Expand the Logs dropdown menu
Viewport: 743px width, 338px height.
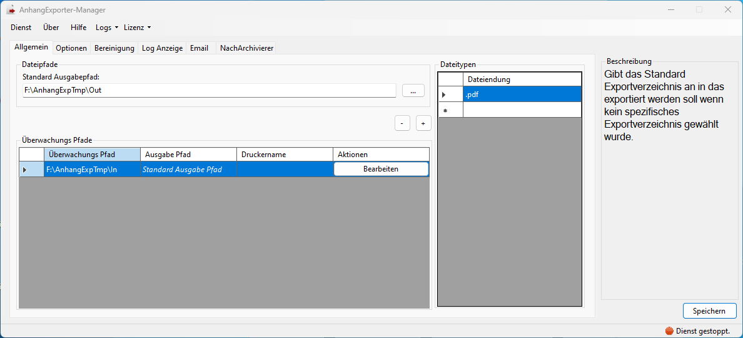(106, 28)
